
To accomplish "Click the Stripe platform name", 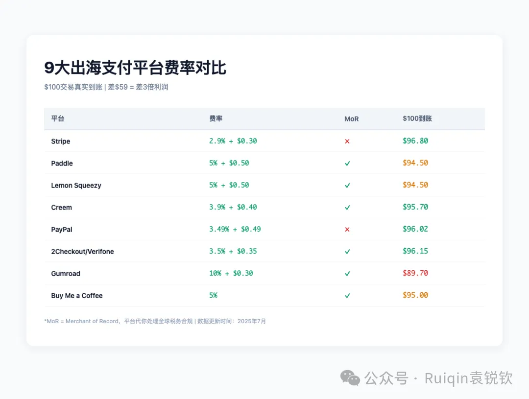I will click(61, 141).
